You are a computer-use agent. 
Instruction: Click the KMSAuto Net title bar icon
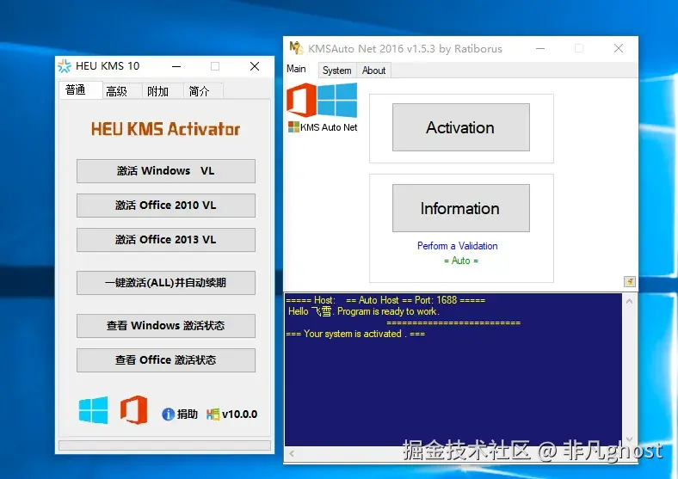pyautogui.click(x=296, y=48)
